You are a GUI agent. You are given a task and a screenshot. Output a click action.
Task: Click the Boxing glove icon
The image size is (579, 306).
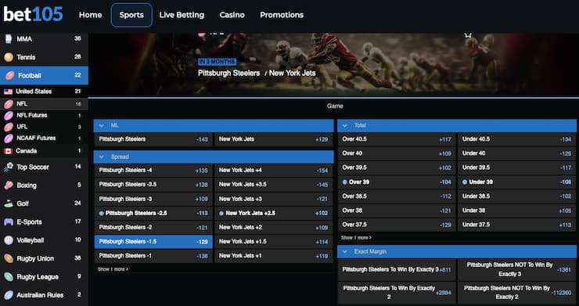[x=9, y=185]
